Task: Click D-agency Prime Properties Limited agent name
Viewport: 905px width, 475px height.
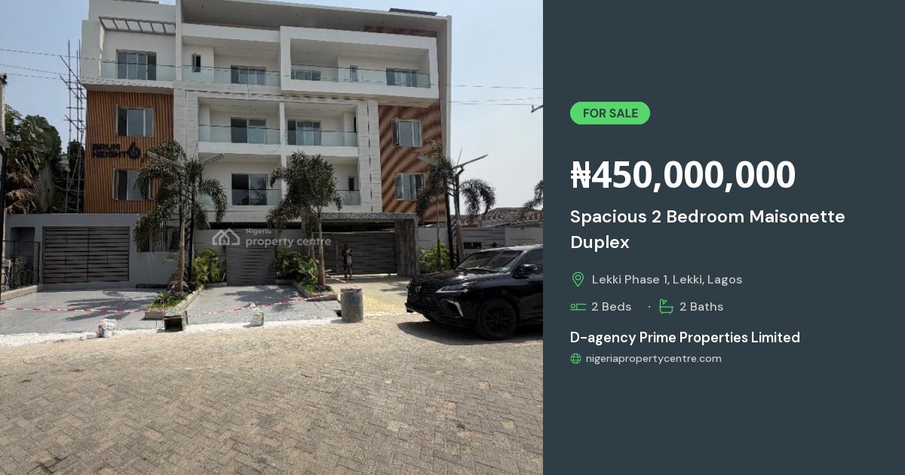Action: [x=685, y=338]
